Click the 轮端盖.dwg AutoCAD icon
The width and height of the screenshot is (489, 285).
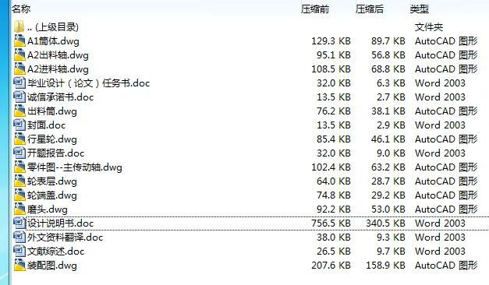point(19,195)
